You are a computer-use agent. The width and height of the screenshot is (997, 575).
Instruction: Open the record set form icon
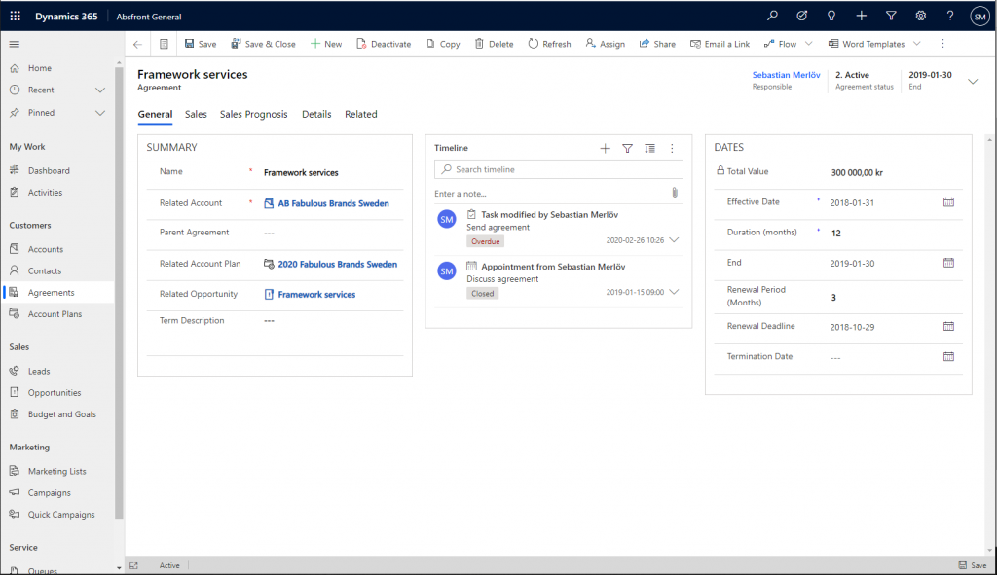pyautogui.click(x=164, y=44)
